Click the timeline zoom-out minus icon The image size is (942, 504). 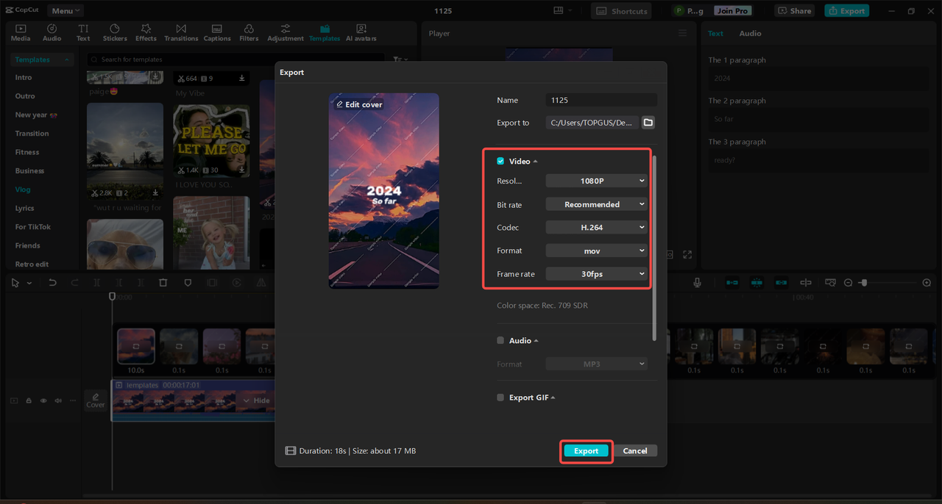[x=848, y=283]
